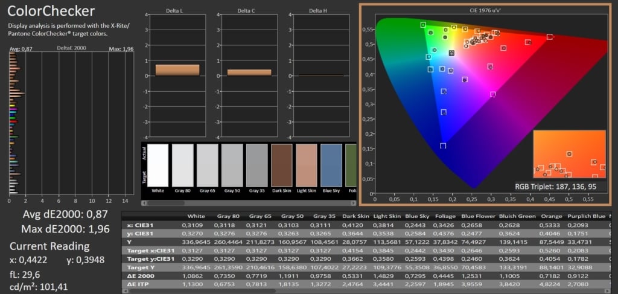This screenshot has height=294, width=618.
Task: Click the Delta C bar
Action: point(249,72)
